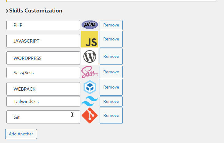Image resolution: width=224 pixels, height=143 pixels.
Task: Click the orange Git logo icon
Action: 90,115
